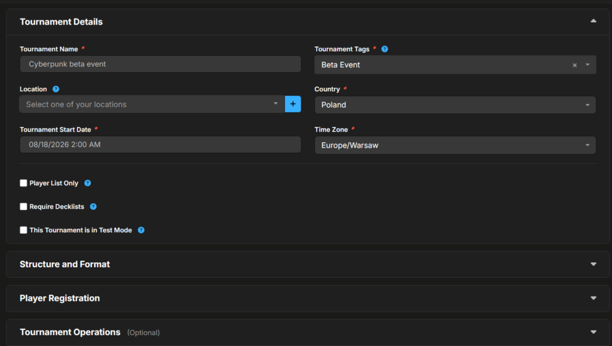The height and width of the screenshot is (346, 612).
Task: Show Player List Only help icon
Action: [x=88, y=183]
